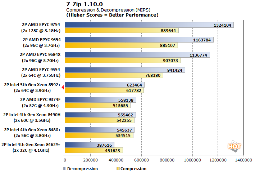The width and height of the screenshot is (255, 173).
Task: Click the 558138 decompression value
Action: click(x=126, y=100)
